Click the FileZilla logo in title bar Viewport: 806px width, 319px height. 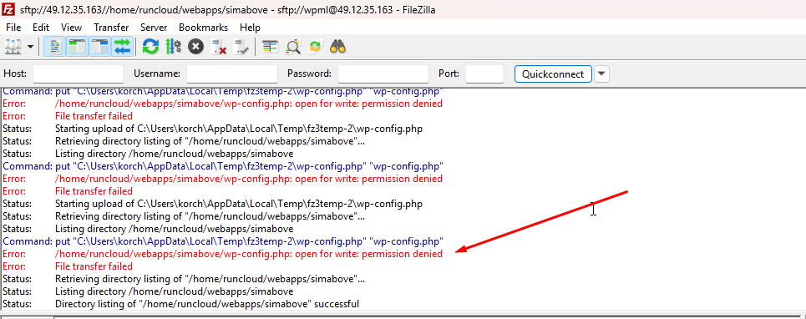click(x=8, y=9)
